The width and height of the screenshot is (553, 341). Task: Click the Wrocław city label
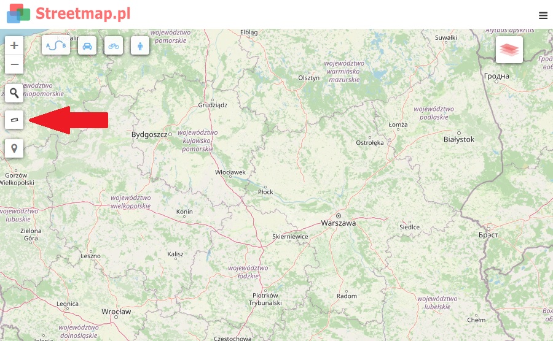tap(116, 312)
